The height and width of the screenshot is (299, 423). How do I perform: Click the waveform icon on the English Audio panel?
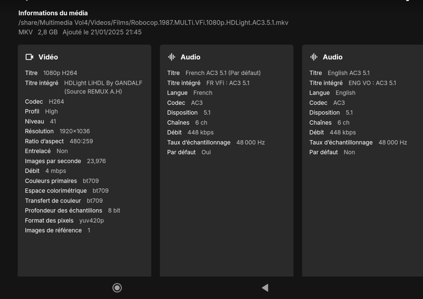pos(313,57)
